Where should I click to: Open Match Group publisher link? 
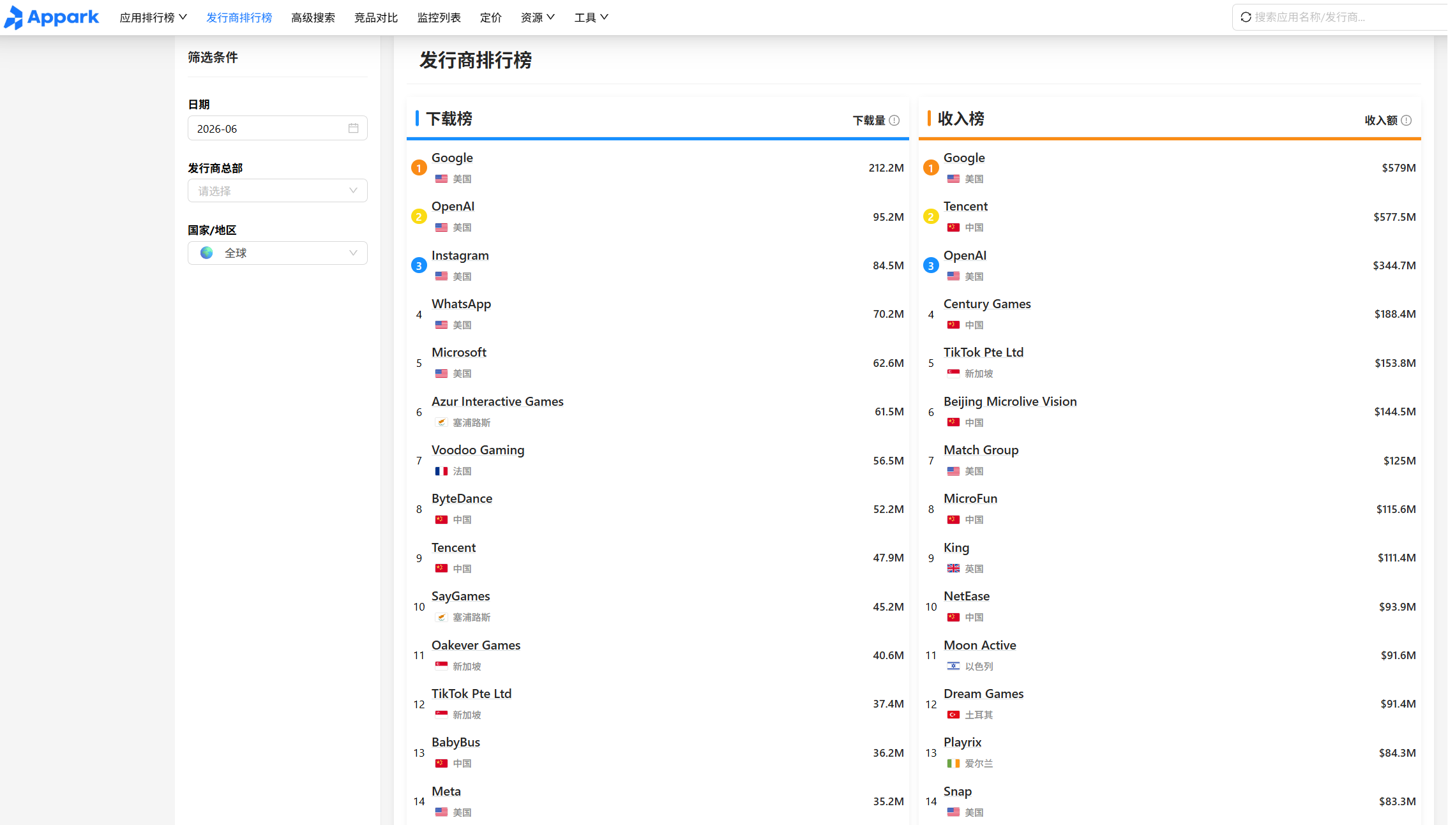(x=981, y=450)
